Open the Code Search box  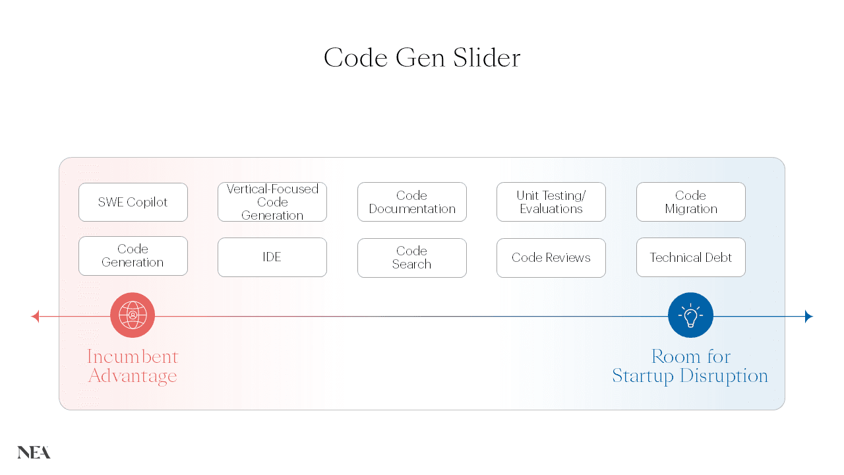[x=412, y=257]
